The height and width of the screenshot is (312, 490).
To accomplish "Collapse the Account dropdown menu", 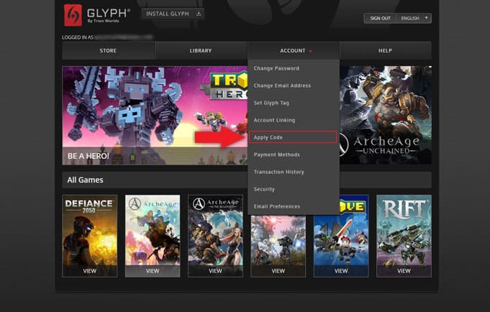I will coord(294,51).
